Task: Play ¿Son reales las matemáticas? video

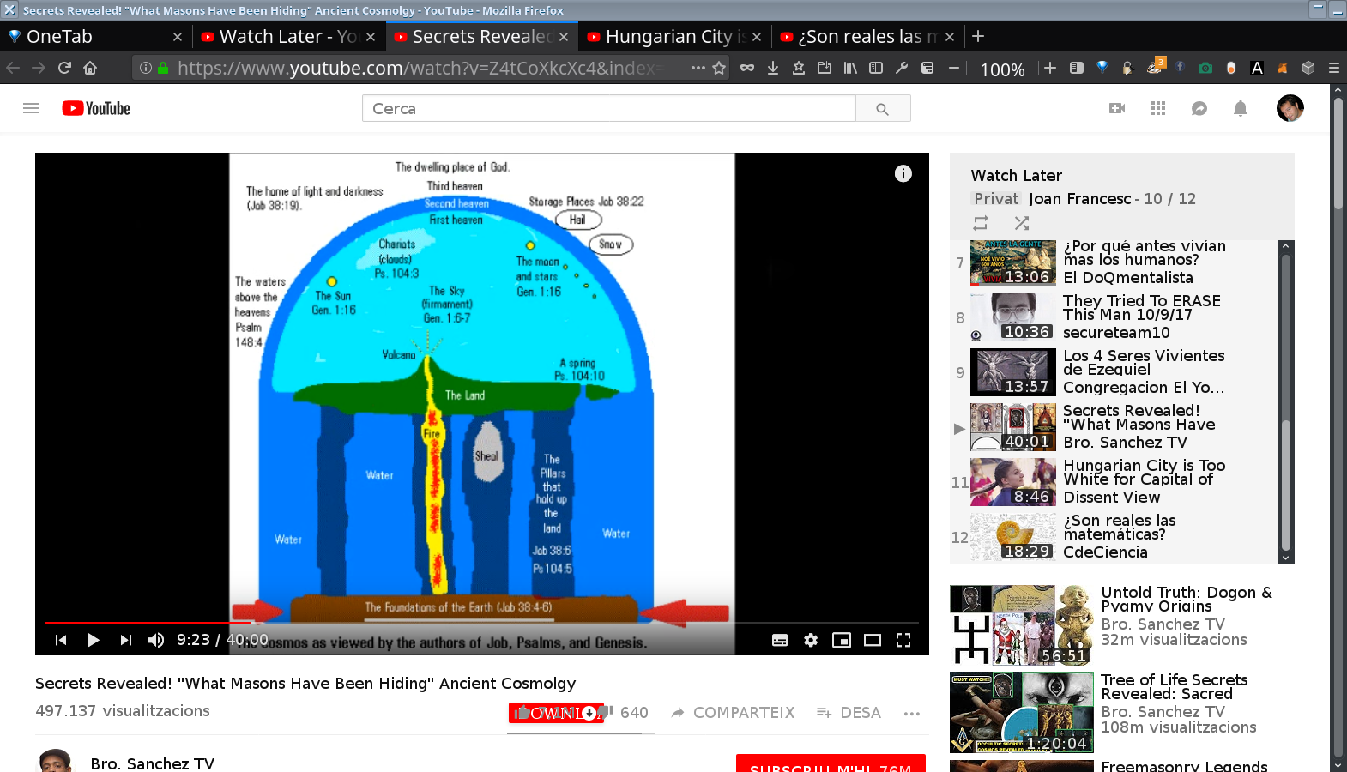Action: click(x=1115, y=537)
